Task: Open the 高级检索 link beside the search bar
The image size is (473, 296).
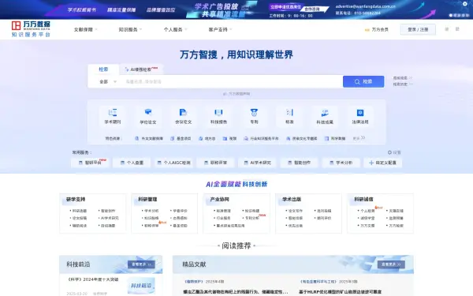Action: [402, 78]
